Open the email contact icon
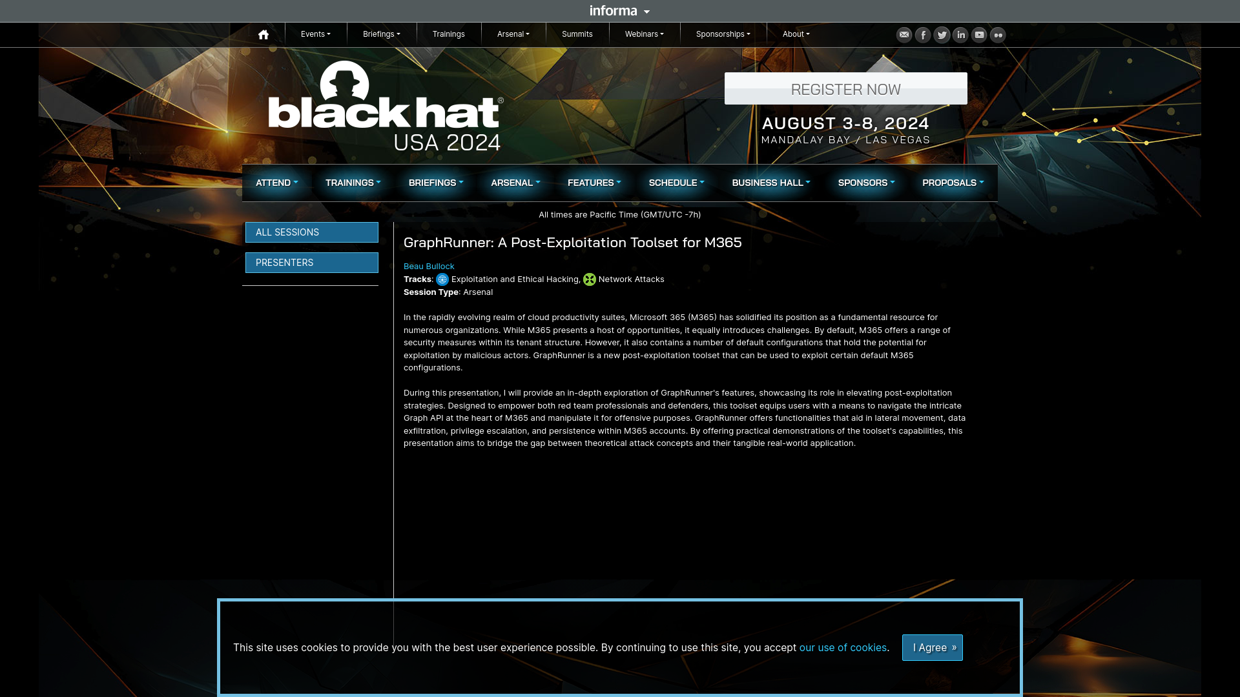1240x697 pixels. (x=904, y=35)
